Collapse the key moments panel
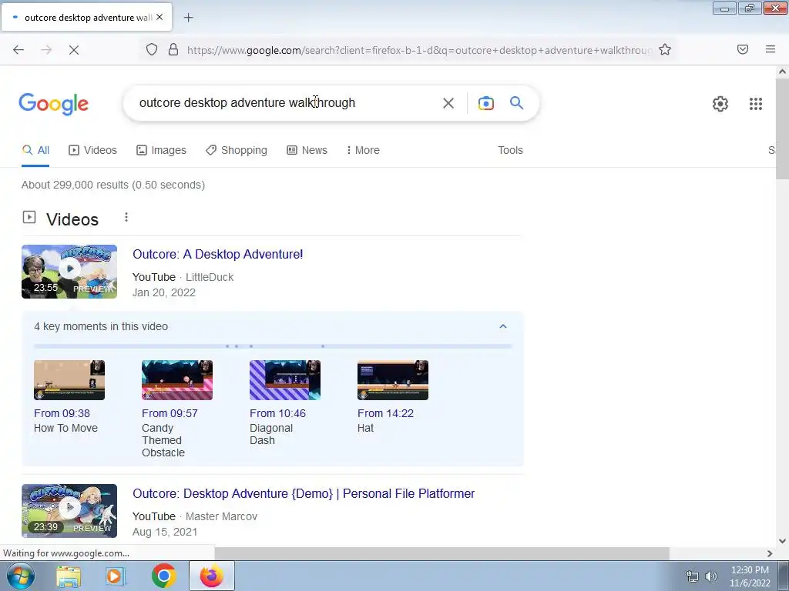 click(502, 326)
